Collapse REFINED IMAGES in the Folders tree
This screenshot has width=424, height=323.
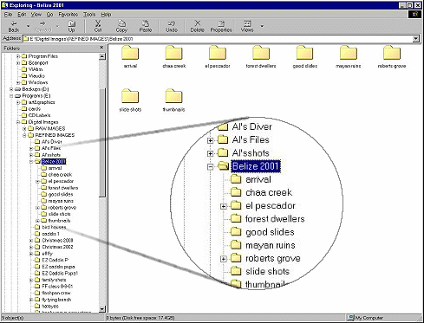[x=24, y=135]
